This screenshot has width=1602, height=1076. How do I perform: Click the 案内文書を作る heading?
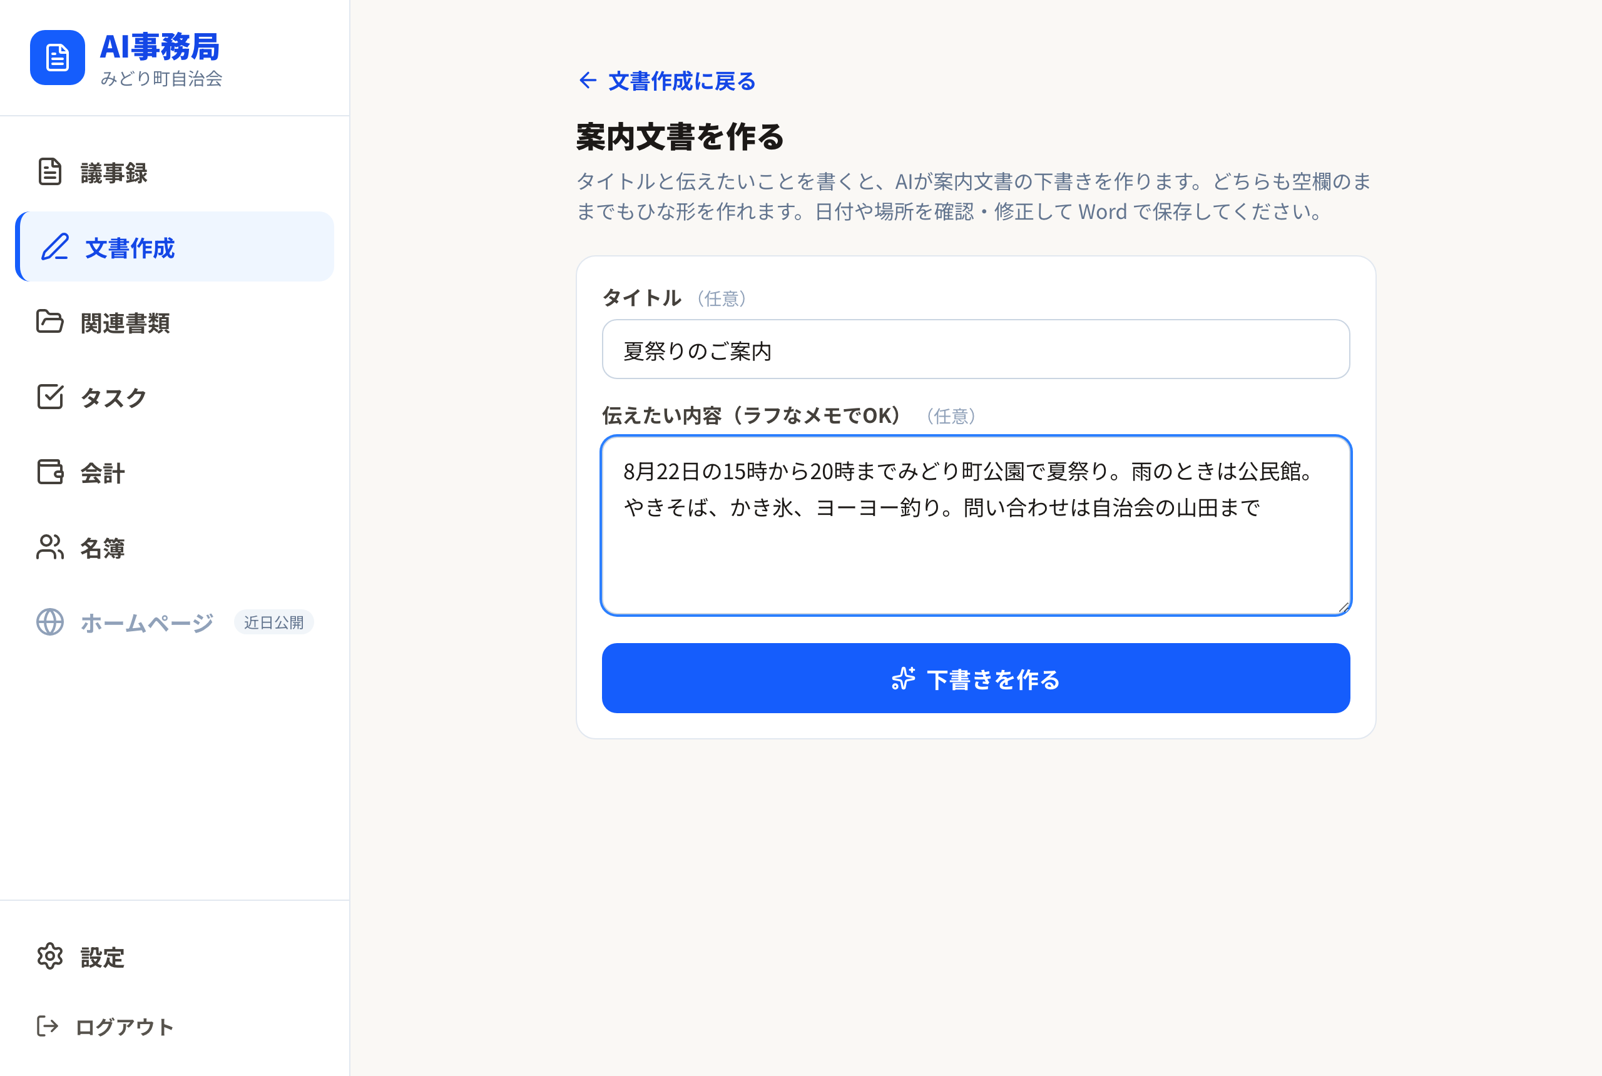pyautogui.click(x=680, y=136)
